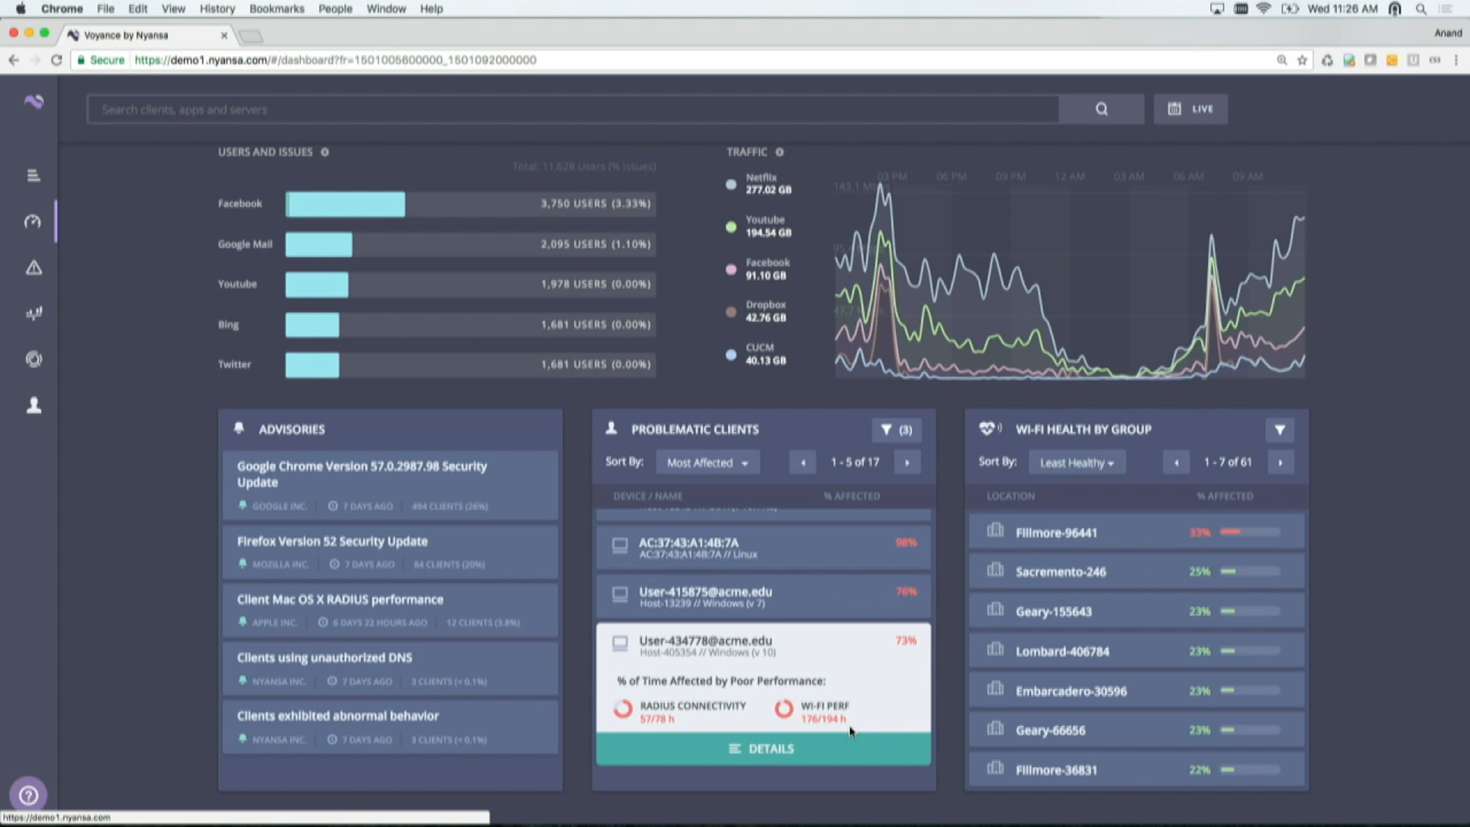Open Firefox Version 52 Security Update advisory
The width and height of the screenshot is (1470, 827).
click(x=390, y=551)
